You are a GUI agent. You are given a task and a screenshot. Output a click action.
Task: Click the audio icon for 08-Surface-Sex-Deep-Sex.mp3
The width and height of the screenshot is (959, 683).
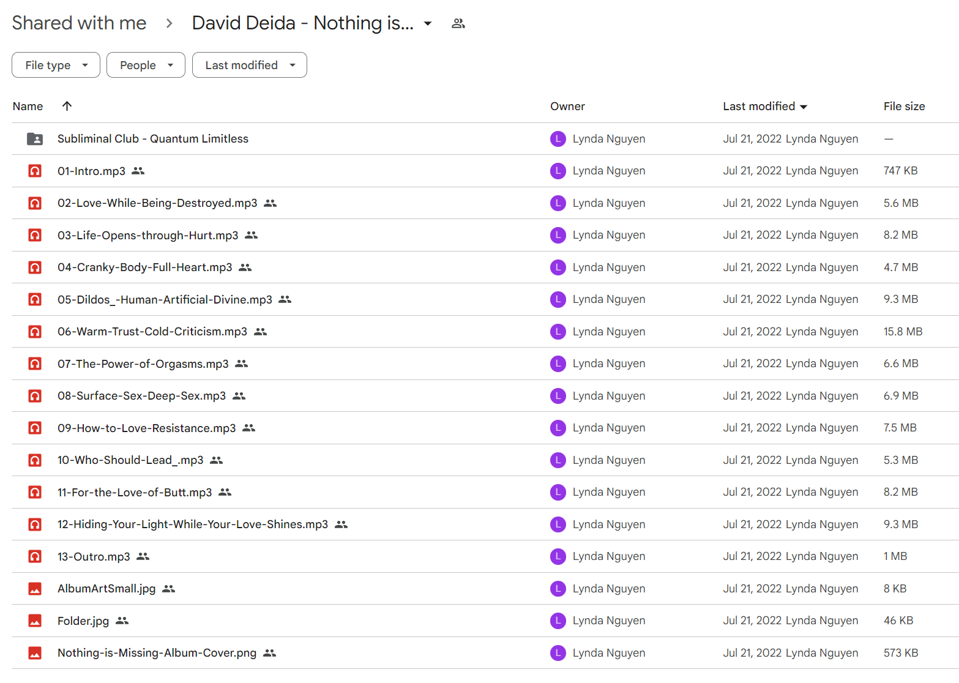click(x=35, y=396)
